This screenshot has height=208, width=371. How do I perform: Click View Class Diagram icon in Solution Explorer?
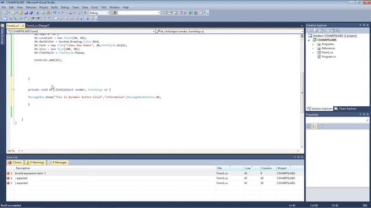point(338,31)
